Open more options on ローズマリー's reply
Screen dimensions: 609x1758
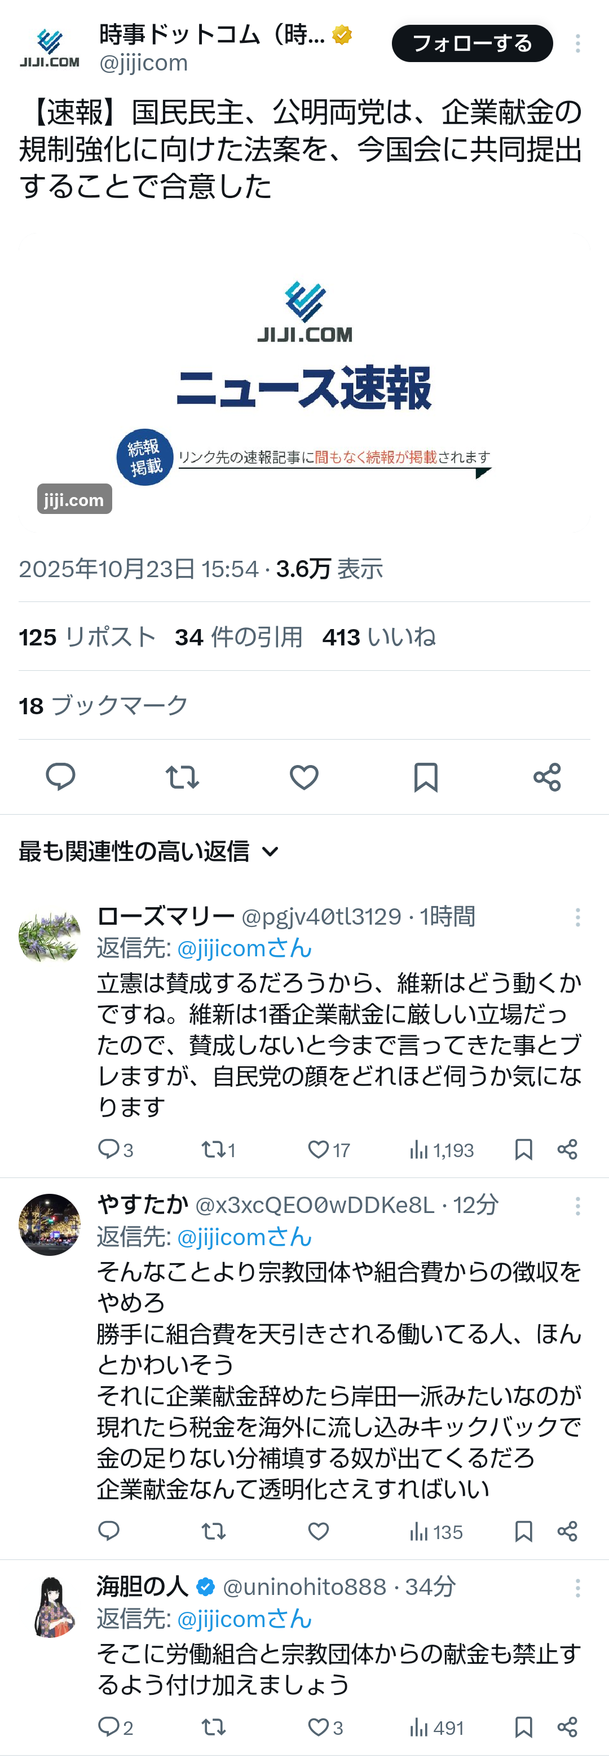point(577,917)
